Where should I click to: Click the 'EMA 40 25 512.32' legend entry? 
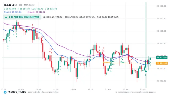click(36, 12)
